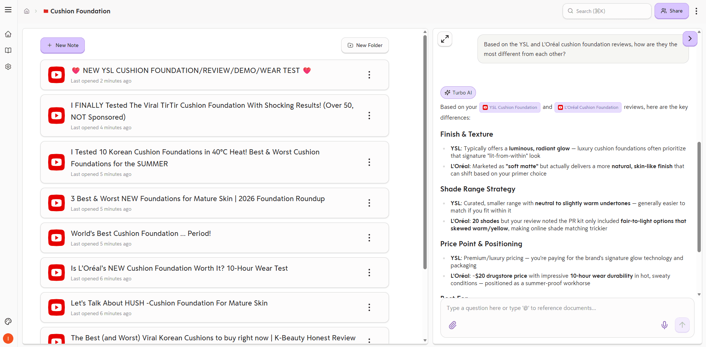Focus the Search field

pos(607,11)
